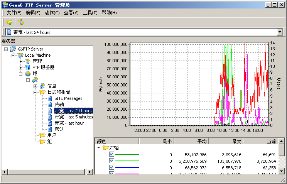Uncheck the blue series checkbox
This screenshot has height=184, width=287.
[x=111, y=167]
